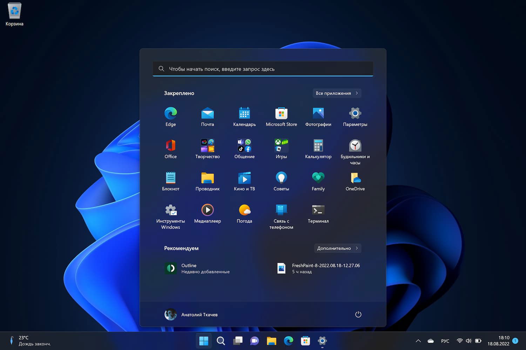Open the Игры apps folder
The height and width of the screenshot is (350, 526).
pyautogui.click(x=281, y=146)
